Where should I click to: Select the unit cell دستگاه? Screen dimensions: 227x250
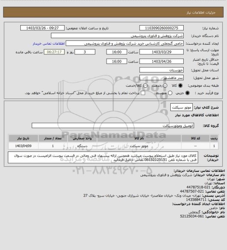[82, 146]
